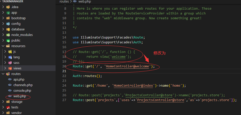241x115 pixels.
Task: Click the lang folder icon
Action: [x=10, y=57]
